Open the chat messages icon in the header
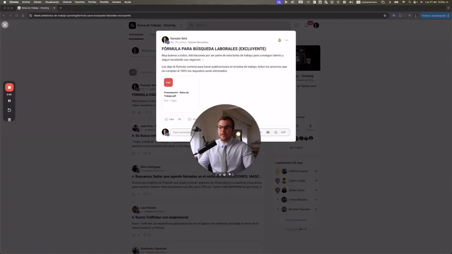Viewport: 452px width, 254px height. pyautogui.click(x=296, y=25)
